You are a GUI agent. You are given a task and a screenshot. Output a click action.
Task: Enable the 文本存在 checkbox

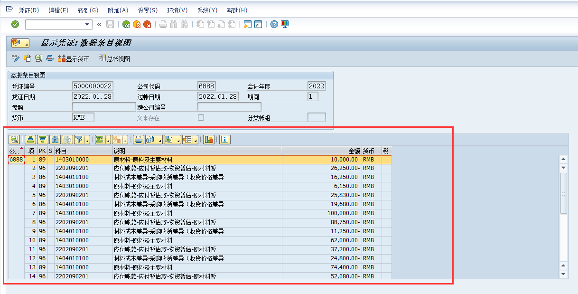coord(200,117)
